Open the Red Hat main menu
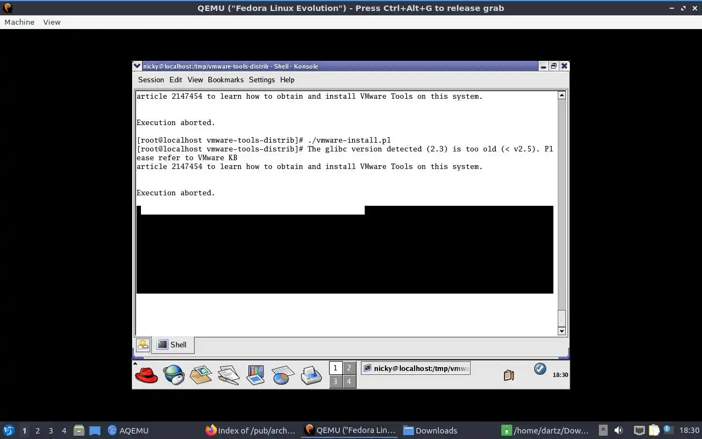702x439 pixels. pyautogui.click(x=146, y=375)
